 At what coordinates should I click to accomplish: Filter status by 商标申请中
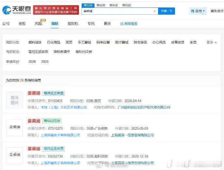click(62, 52)
